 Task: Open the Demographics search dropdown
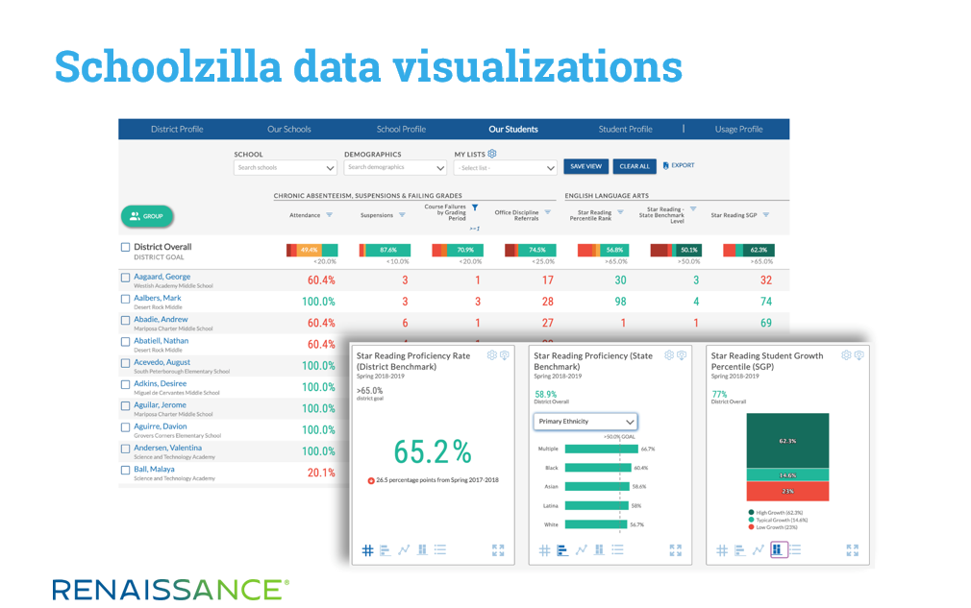coord(395,168)
